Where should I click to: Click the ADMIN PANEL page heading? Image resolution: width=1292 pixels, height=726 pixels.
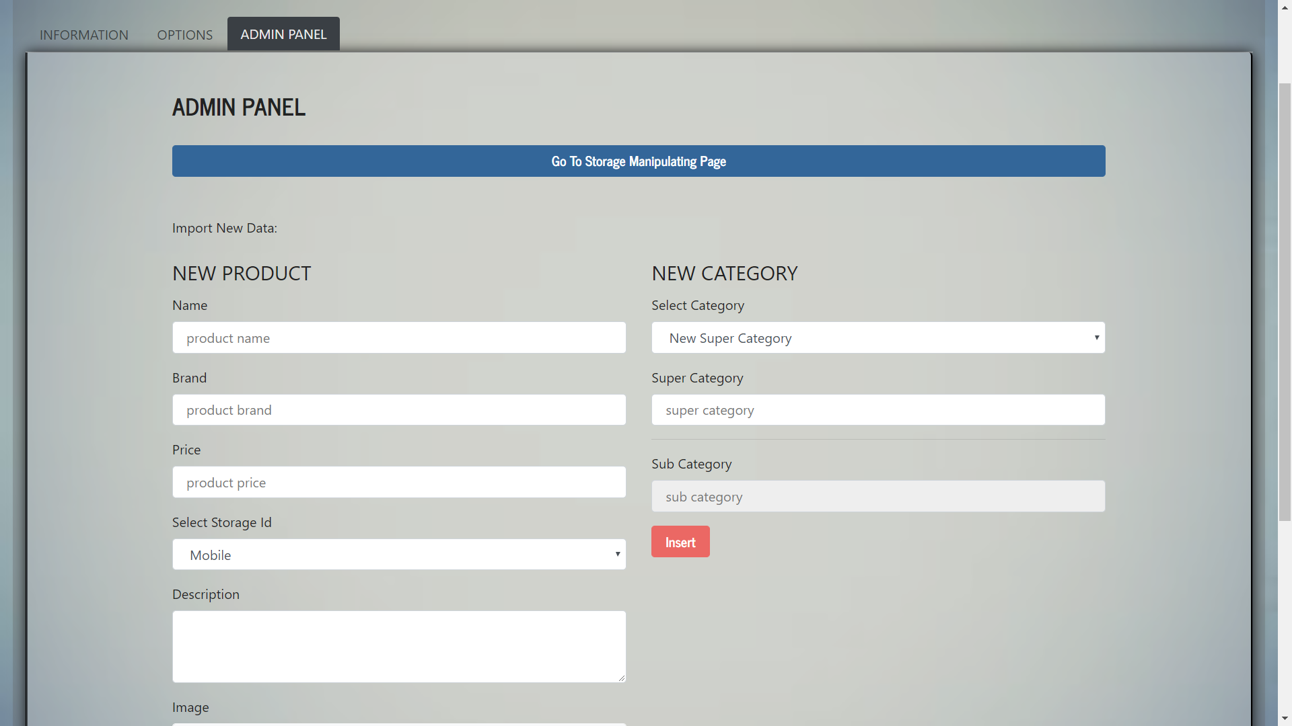tap(239, 107)
